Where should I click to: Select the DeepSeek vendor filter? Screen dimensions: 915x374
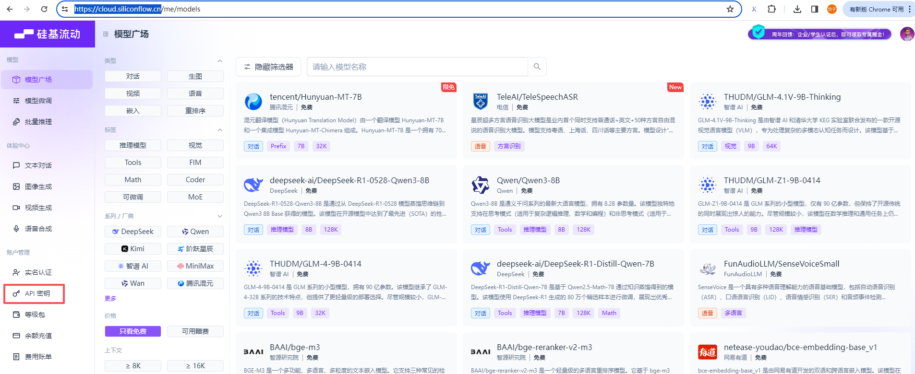pos(133,232)
